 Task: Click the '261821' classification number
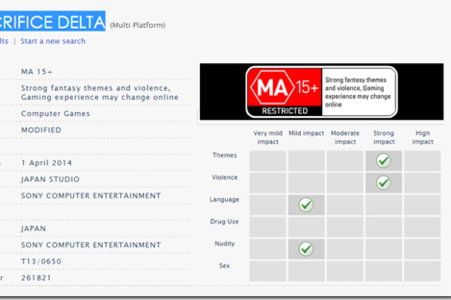[36, 278]
